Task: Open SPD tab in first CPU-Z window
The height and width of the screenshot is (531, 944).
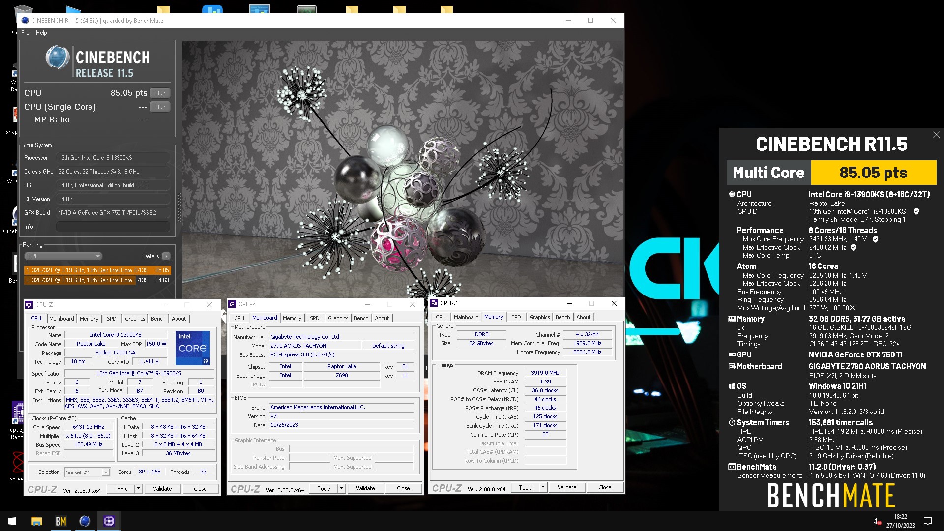Action: [x=112, y=319]
